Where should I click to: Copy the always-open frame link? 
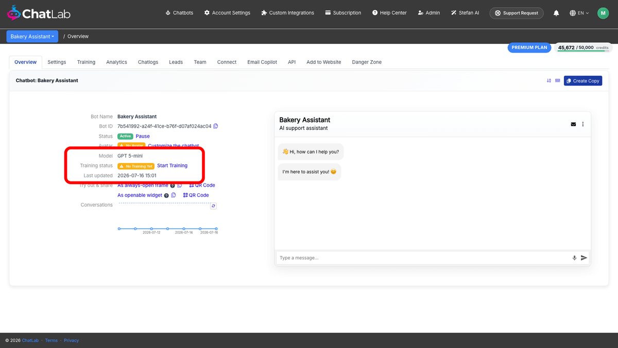[180, 186]
